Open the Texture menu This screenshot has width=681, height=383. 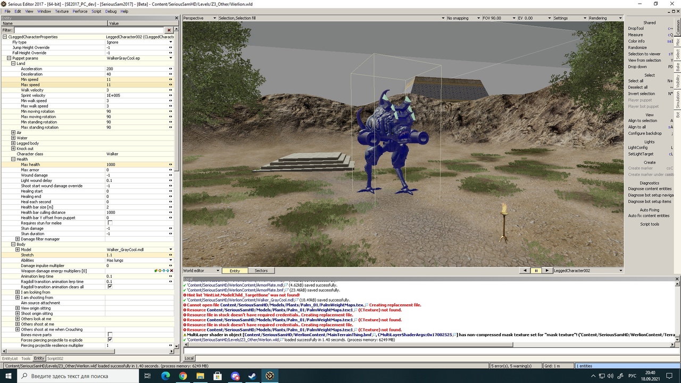[x=62, y=11]
